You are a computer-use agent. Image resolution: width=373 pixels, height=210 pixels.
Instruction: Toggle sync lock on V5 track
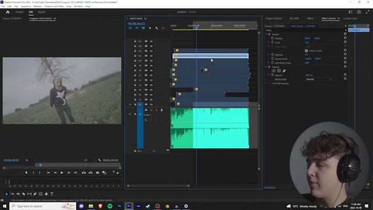pyautogui.click(x=146, y=85)
